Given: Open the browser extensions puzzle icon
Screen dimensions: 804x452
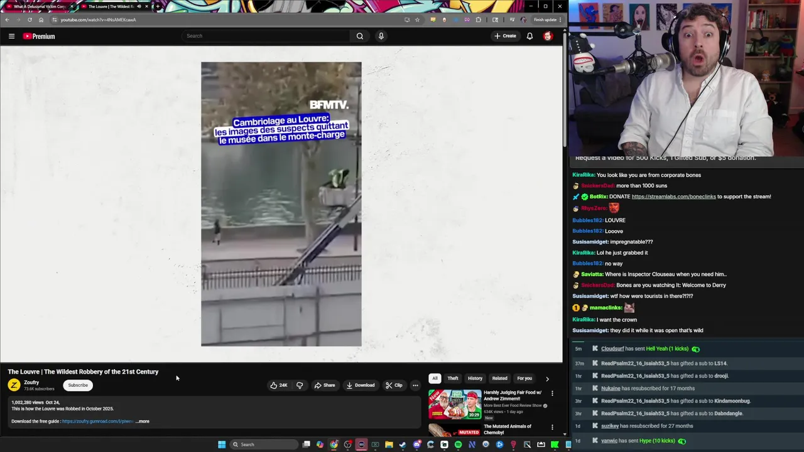Looking at the screenshot, I should click(x=478, y=19).
